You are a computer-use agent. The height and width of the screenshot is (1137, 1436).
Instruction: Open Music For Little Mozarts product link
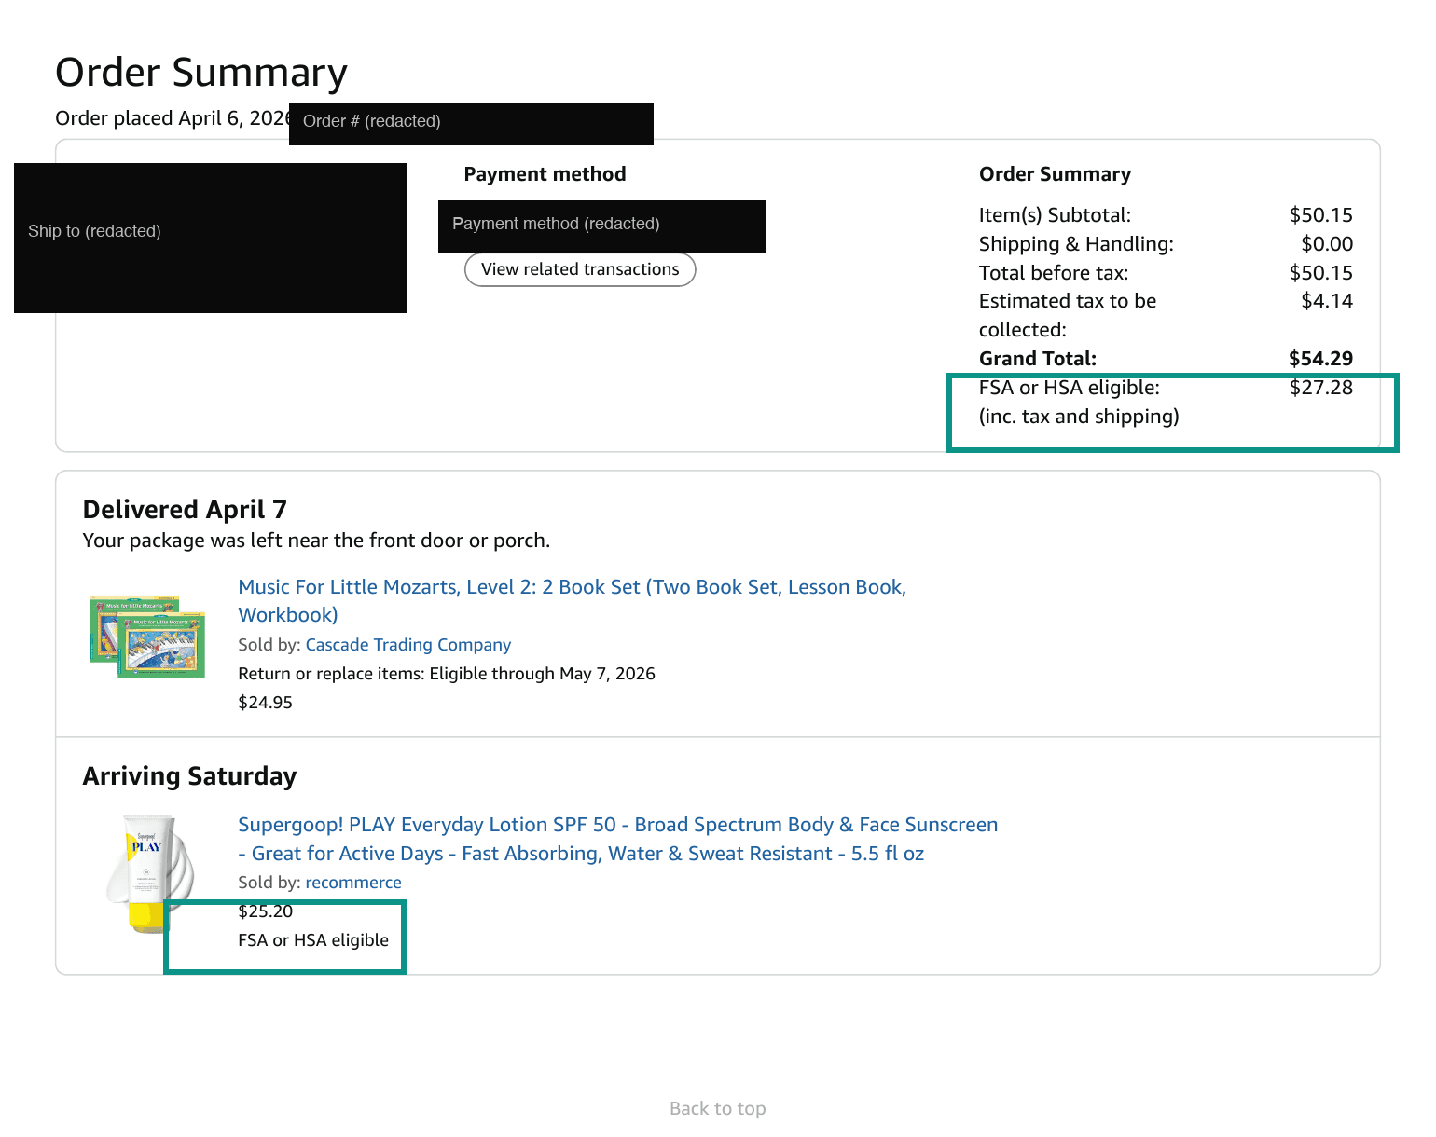(572, 600)
